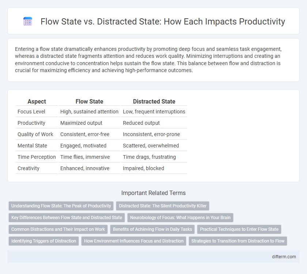Select the 'Creativity' row label
The image size is (307, 274).
[x=29, y=168]
